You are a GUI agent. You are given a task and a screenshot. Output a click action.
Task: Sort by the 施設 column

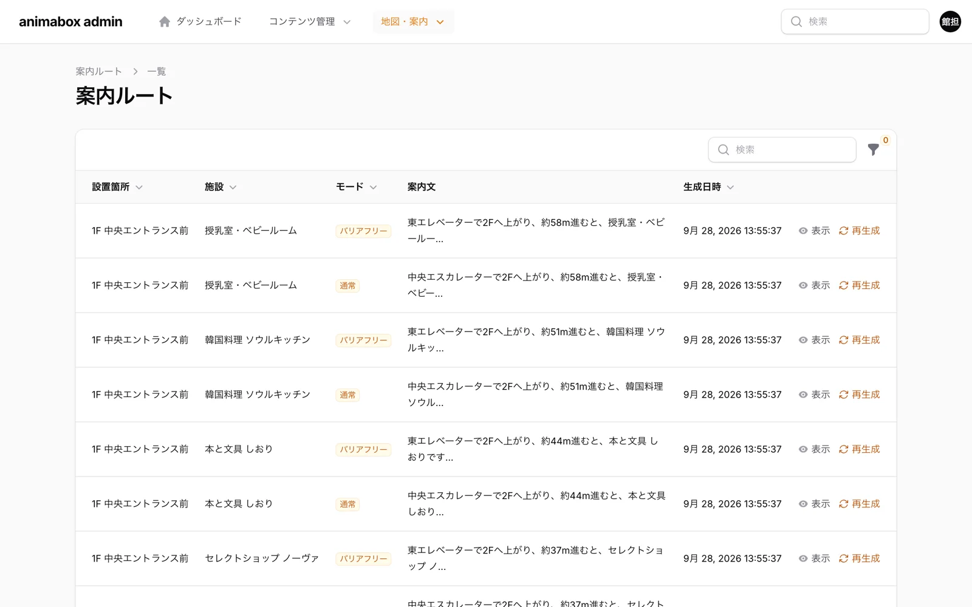[x=221, y=187]
